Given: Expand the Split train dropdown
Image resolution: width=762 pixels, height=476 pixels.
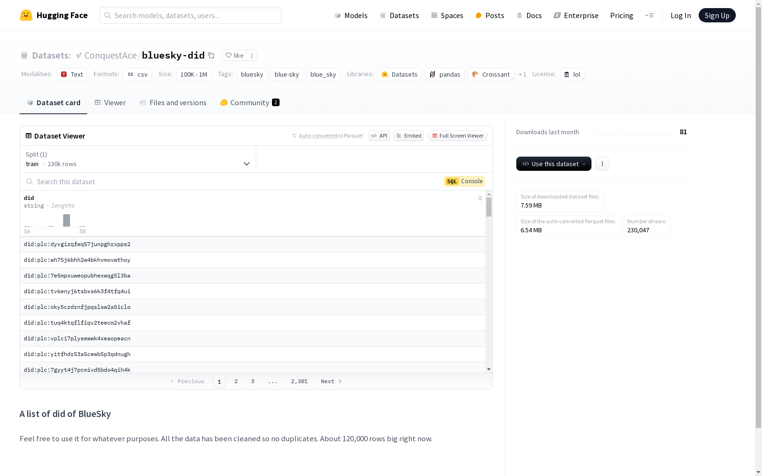Looking at the screenshot, I should [138, 159].
